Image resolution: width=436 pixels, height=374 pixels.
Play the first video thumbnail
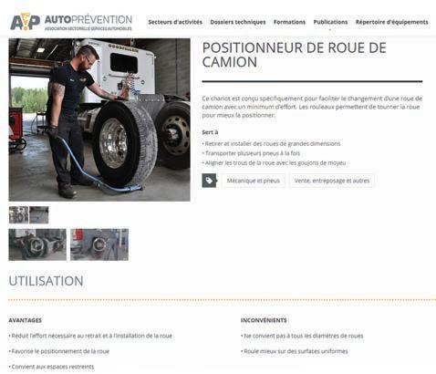click(37, 244)
